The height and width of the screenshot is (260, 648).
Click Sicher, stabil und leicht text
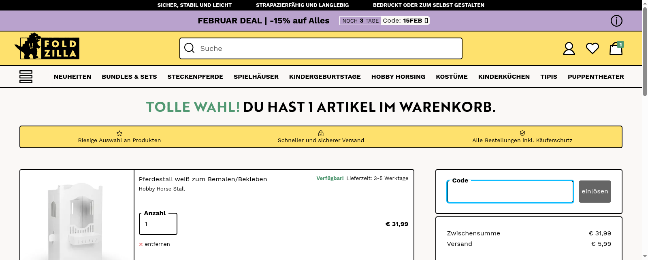point(194,5)
